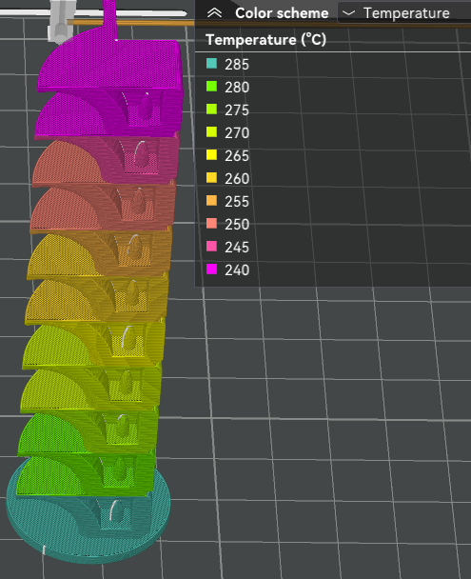This screenshot has height=579, width=471.
Task: Click the 245 temperature color swatch
Action: (x=211, y=247)
